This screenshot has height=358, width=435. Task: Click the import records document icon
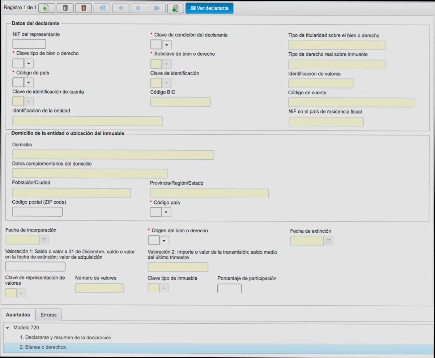(x=175, y=8)
